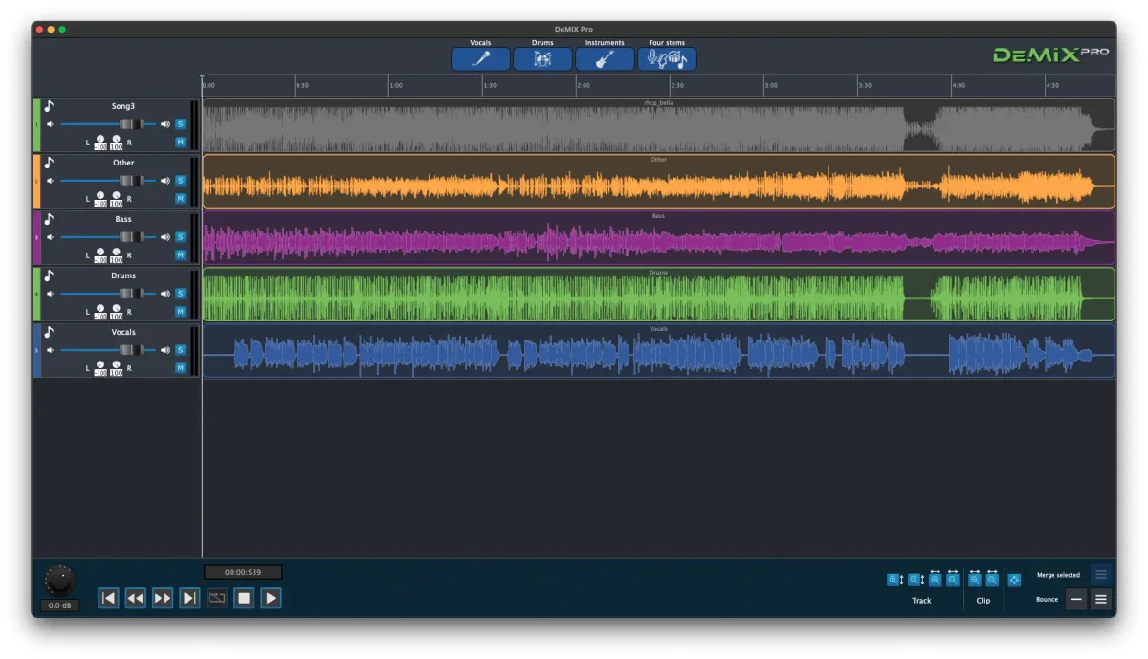
Task: Click the left pan knob on Bass
Action: pyautogui.click(x=100, y=253)
